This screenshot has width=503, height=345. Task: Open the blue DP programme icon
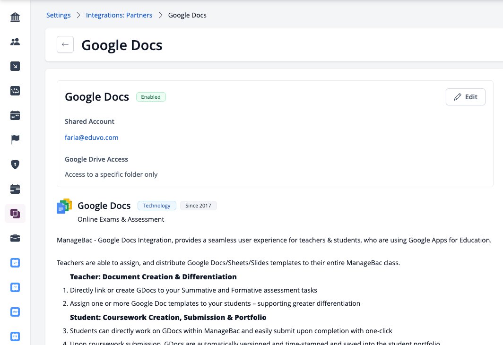pos(15,263)
